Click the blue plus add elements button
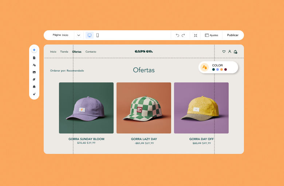Viewport: 284px width, 186px height. click(x=34, y=50)
